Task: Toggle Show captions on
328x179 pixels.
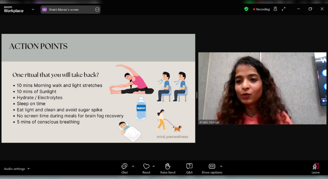Action: coord(212,166)
